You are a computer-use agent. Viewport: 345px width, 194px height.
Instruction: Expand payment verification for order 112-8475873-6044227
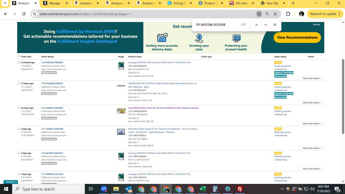(x=286, y=160)
